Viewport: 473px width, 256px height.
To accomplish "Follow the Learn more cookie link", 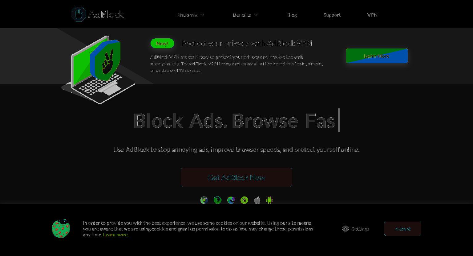I will point(116,235).
